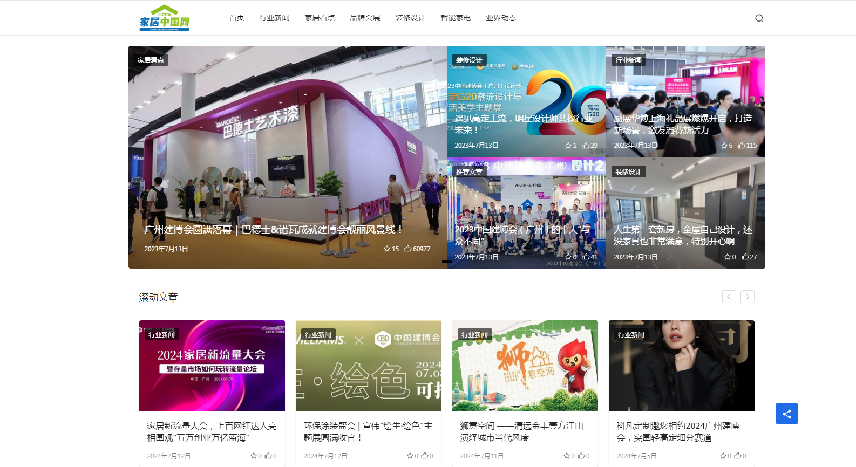856x467 pixels.
Task: Click star icon on 广州建博会圆满落幕 banner
Action: (386, 249)
